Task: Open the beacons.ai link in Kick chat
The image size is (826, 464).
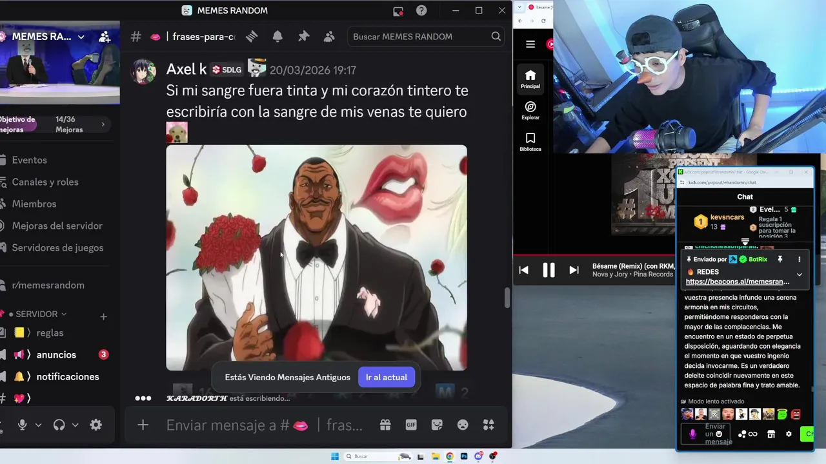Action: (737, 282)
